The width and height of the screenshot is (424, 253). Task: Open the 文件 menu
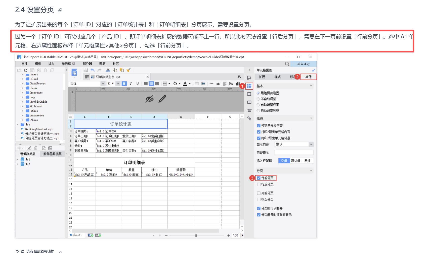click(24, 64)
